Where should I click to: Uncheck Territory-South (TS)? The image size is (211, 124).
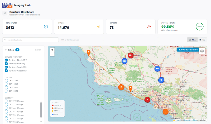[x=6, y=67]
